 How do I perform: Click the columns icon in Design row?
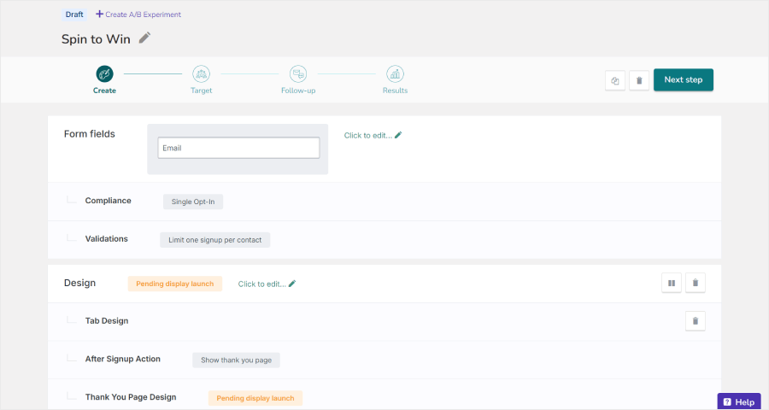pyautogui.click(x=672, y=283)
